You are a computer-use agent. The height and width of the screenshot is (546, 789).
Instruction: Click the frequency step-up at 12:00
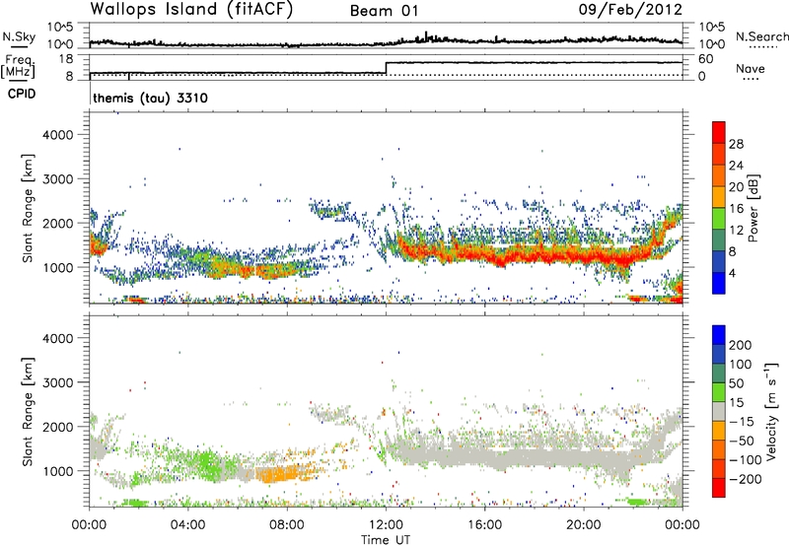386,68
